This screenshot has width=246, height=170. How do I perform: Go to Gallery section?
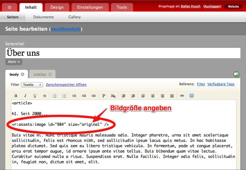(x=75, y=17)
